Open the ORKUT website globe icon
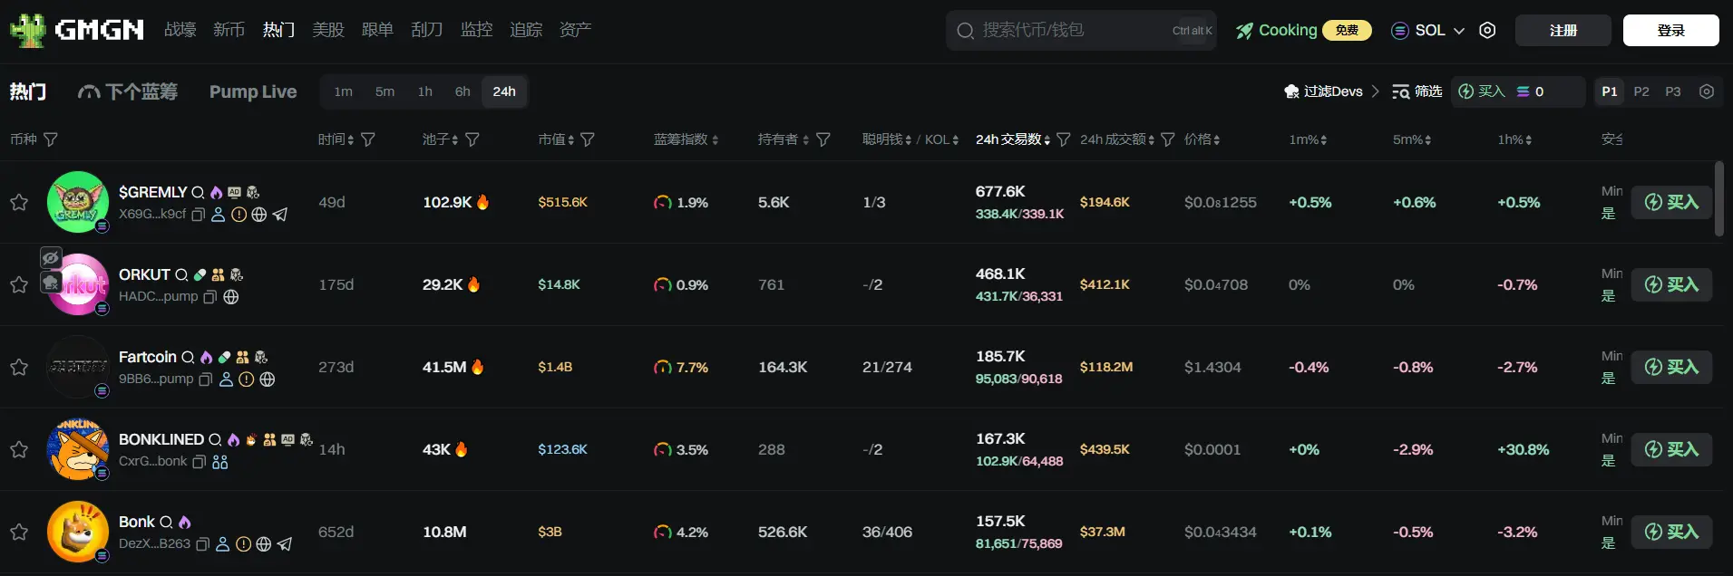This screenshot has height=576, width=1733. tap(231, 297)
